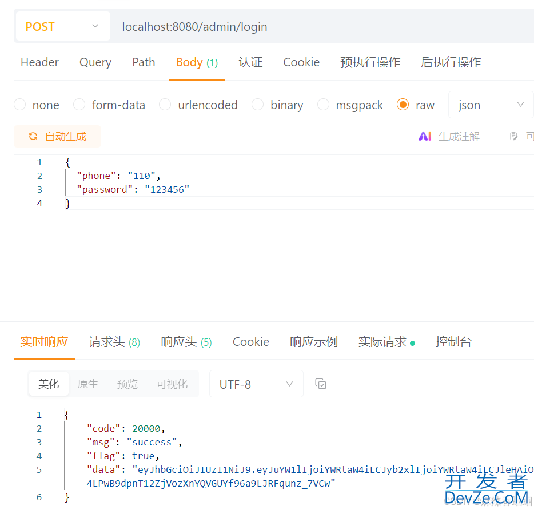Click line number 4 in request editor
The height and width of the screenshot is (510, 534).
(39, 204)
